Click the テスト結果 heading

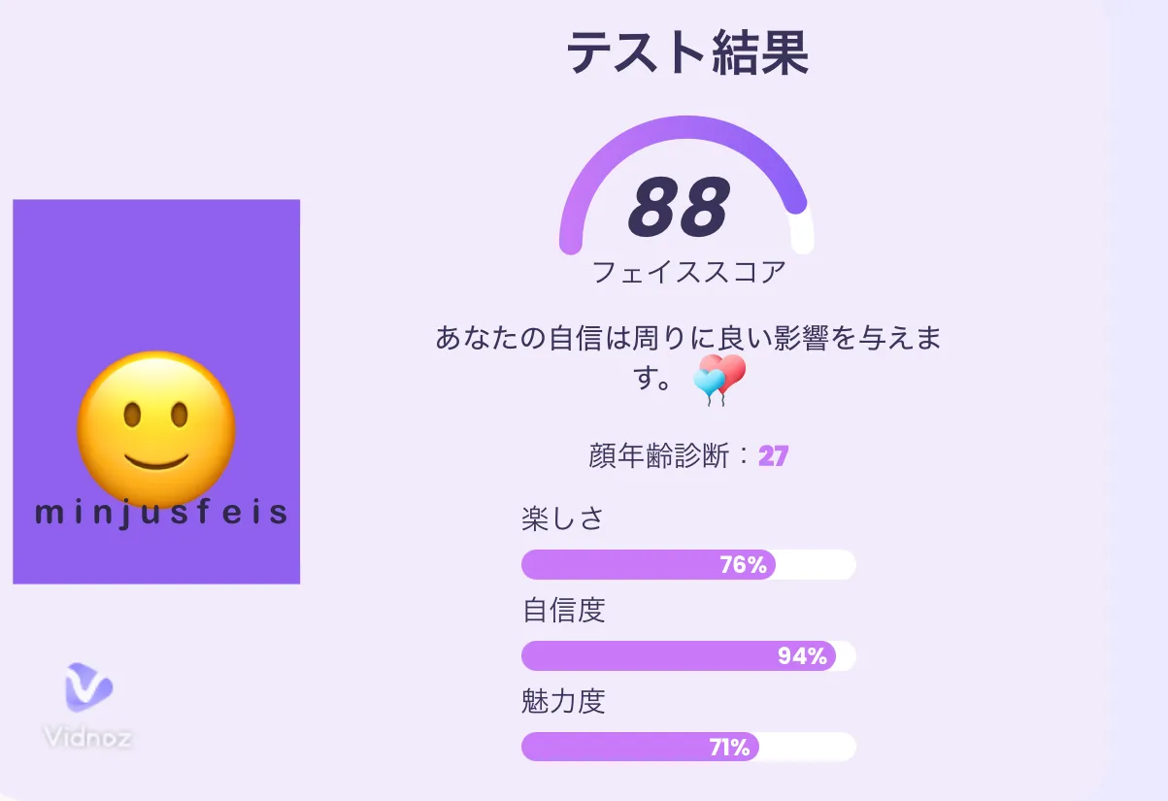click(x=687, y=51)
